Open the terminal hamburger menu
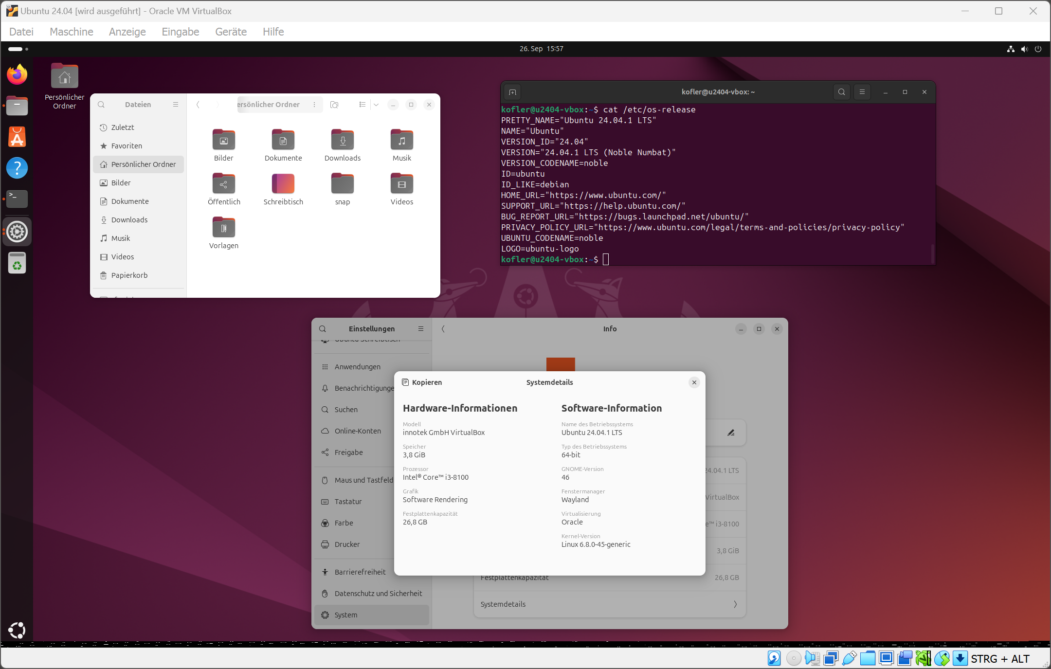 [x=862, y=92]
